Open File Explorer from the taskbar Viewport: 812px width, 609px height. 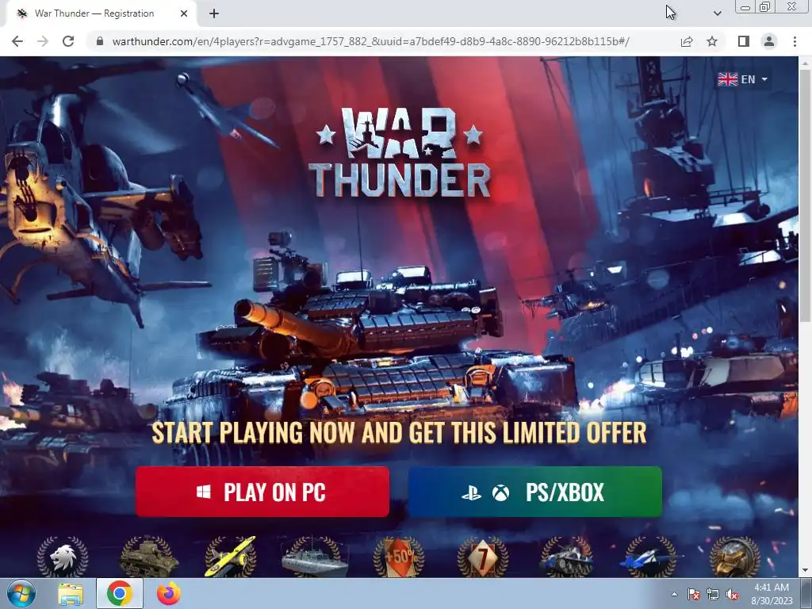[x=70, y=593]
